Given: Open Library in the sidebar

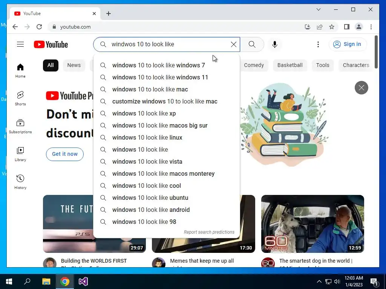Looking at the screenshot, I should pos(20,154).
